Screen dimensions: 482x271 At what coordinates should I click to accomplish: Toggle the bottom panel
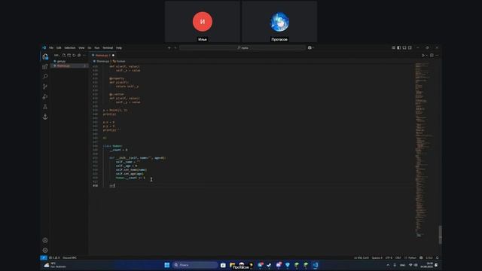click(404, 47)
